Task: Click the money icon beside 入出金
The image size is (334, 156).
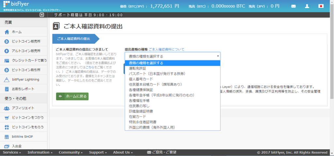Action: (7, 147)
